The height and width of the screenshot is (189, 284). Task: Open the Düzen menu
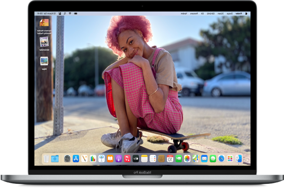pyautogui.click(x=221, y=14)
